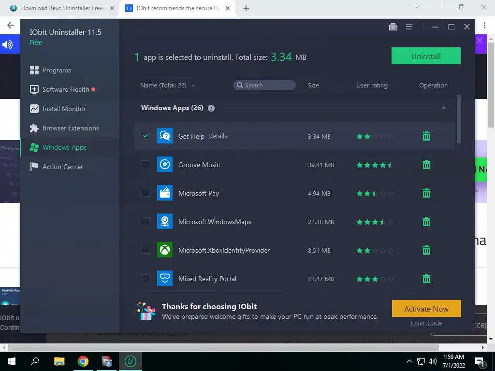Click the Operation column header
The width and height of the screenshot is (495, 371).
pos(433,85)
